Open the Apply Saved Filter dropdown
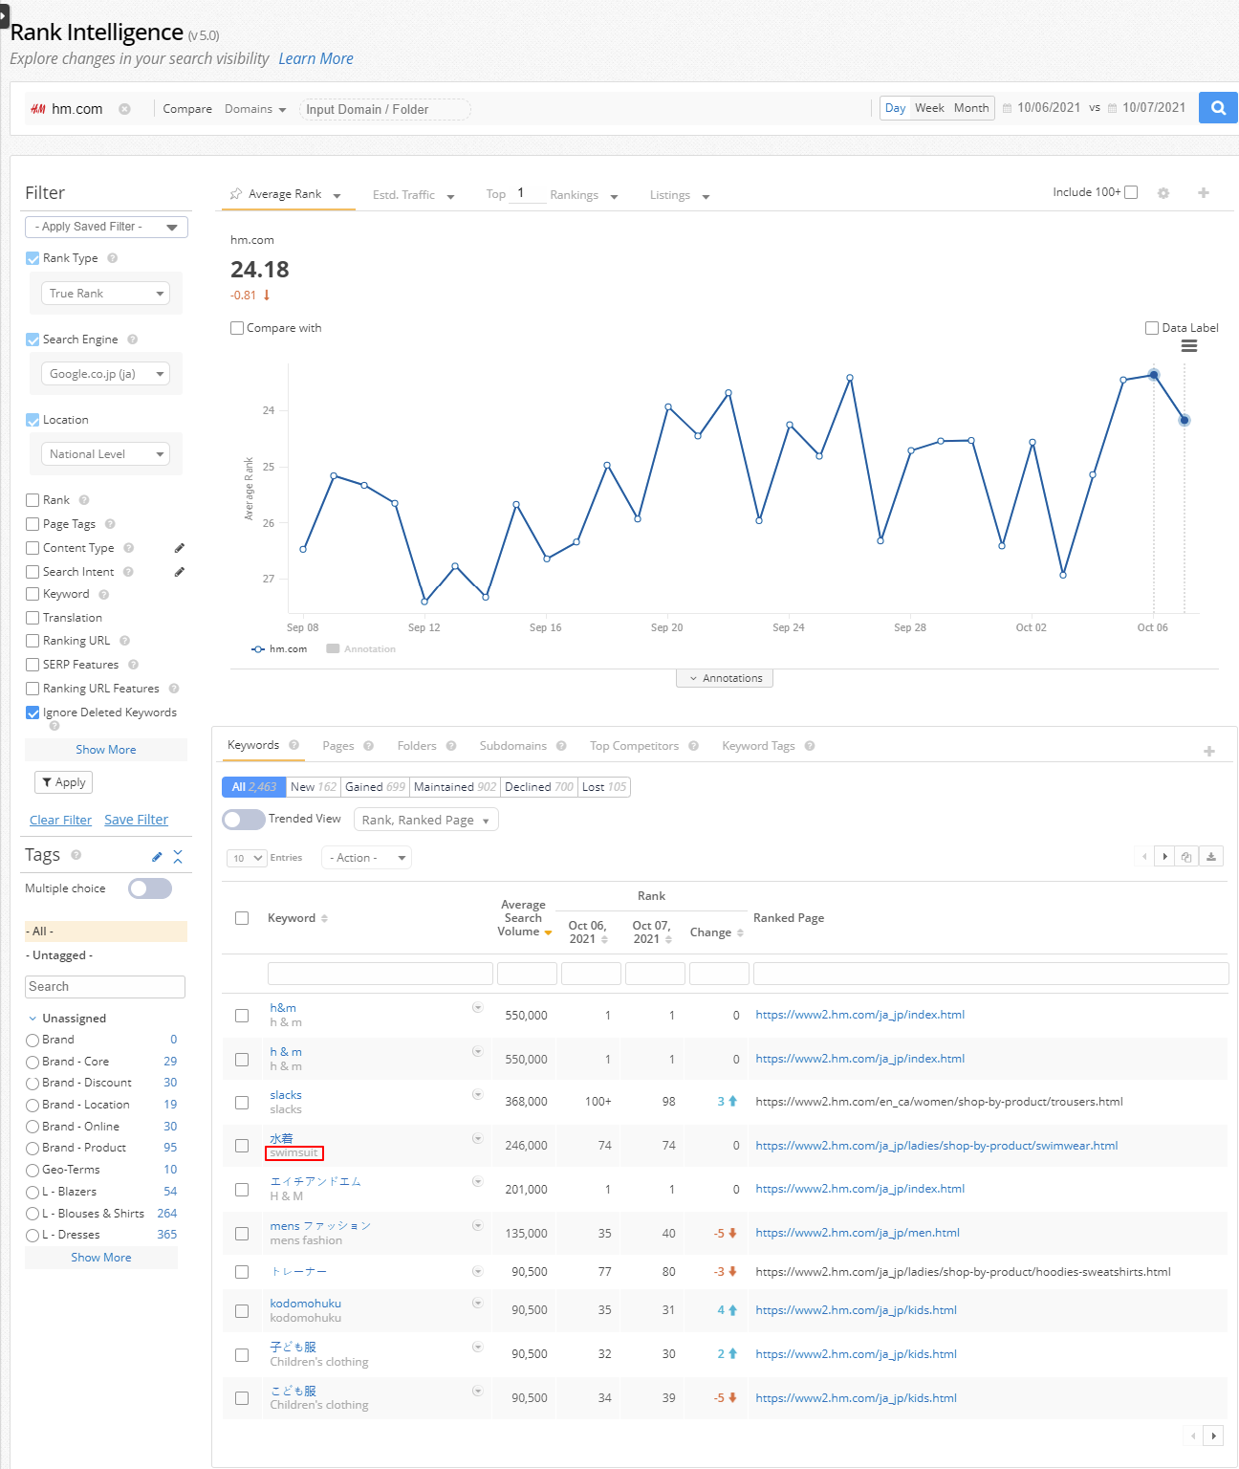Screen dimensions: 1239x1469 click(x=106, y=227)
